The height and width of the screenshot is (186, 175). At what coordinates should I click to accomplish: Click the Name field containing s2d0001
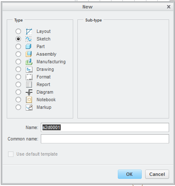[x=105, y=127]
